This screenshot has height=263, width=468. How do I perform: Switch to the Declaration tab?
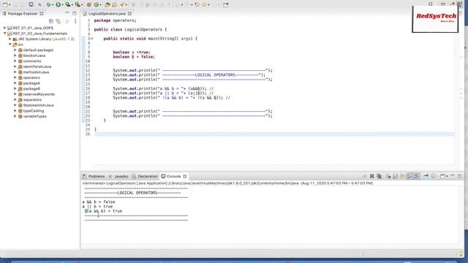pos(145,176)
